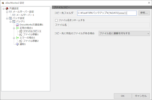The width and height of the screenshot is (152, 100).
Task: Select the バッチ1 tree item
Action: pyautogui.click(x=20, y=22)
